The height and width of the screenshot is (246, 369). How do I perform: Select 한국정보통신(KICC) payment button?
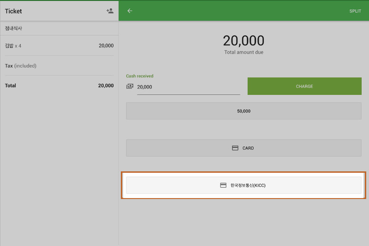pyautogui.click(x=244, y=185)
